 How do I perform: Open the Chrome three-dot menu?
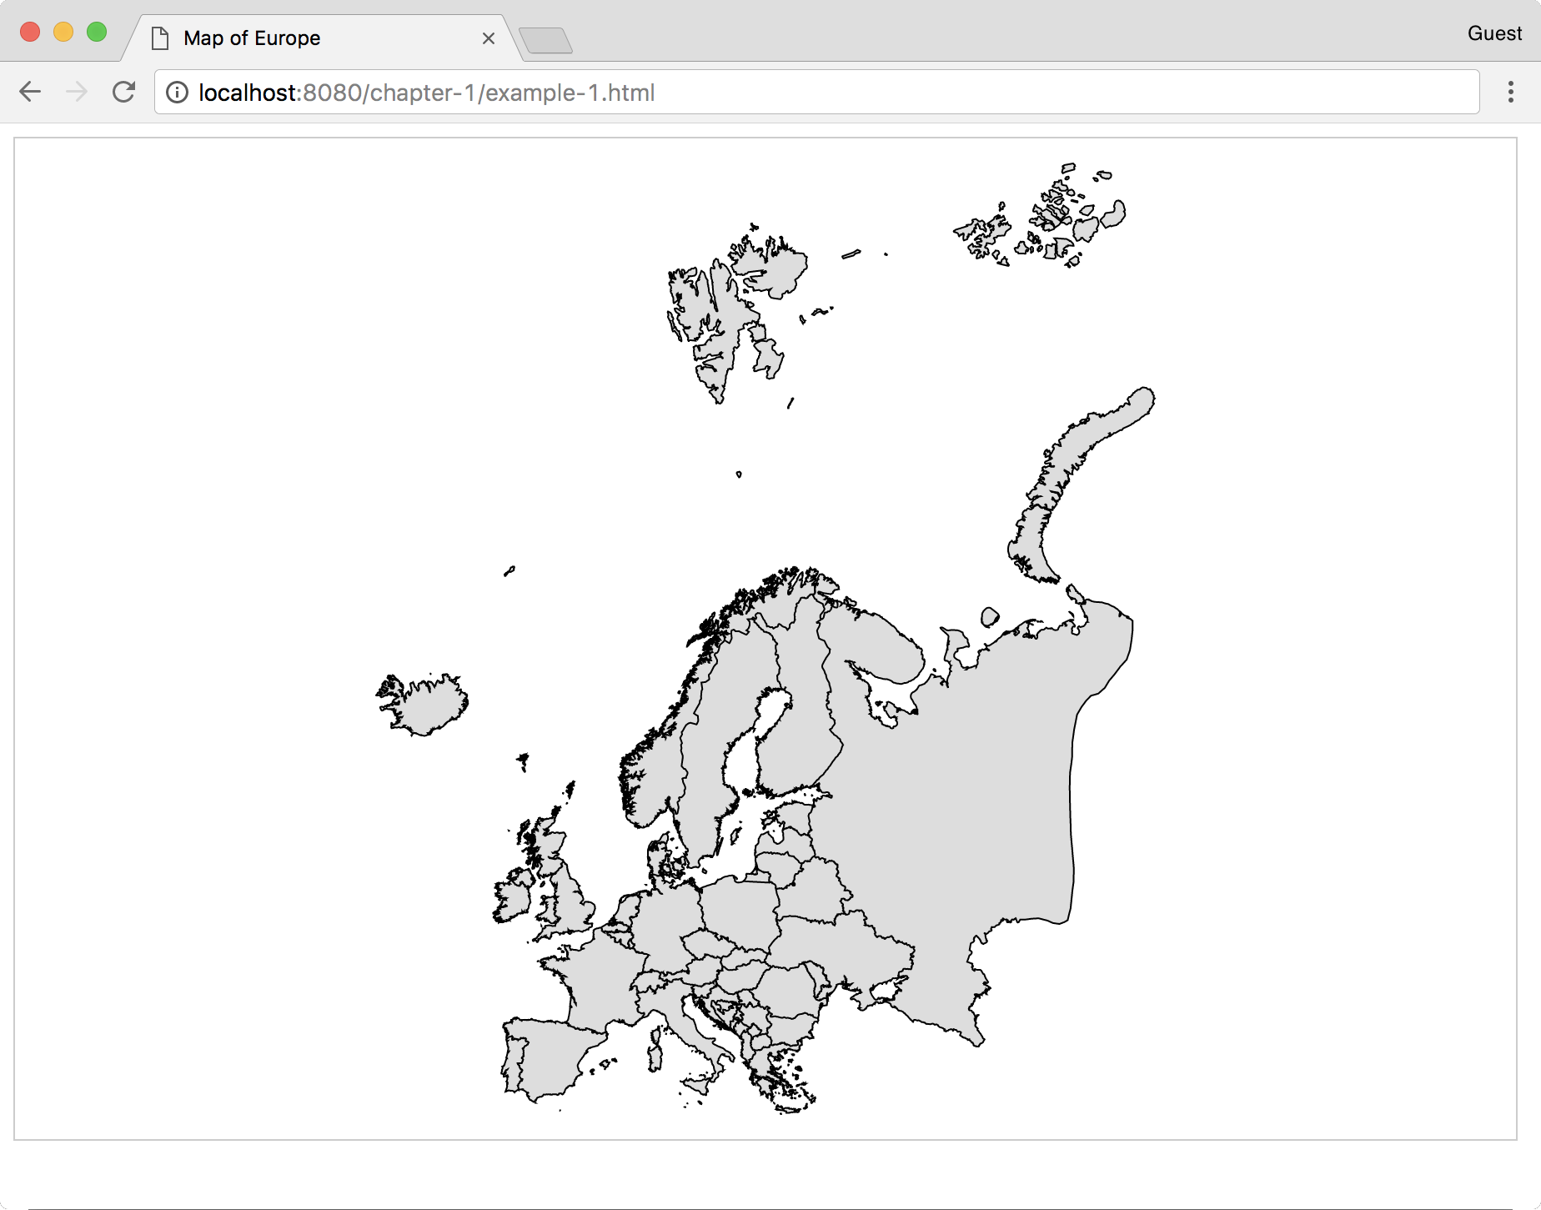coord(1510,92)
